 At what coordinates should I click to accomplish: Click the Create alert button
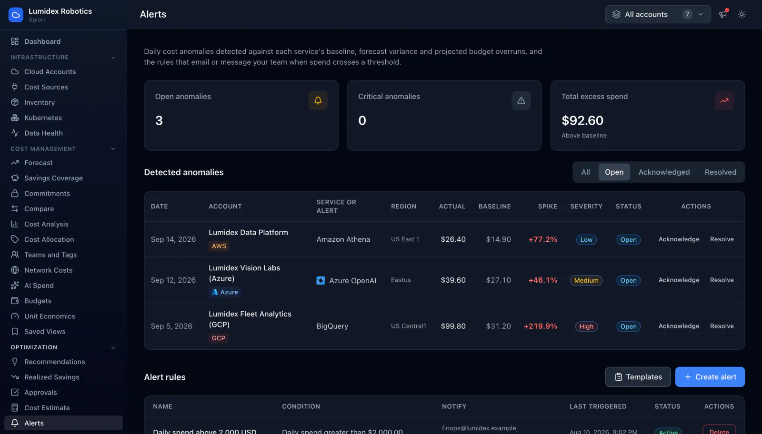click(x=710, y=377)
